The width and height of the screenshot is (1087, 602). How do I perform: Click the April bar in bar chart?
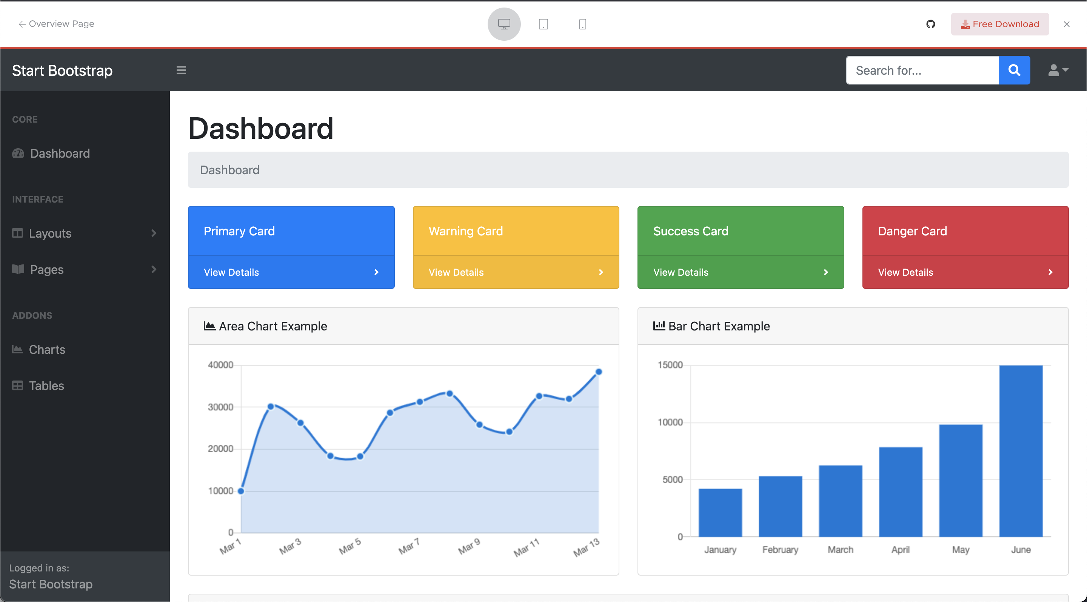[x=901, y=492]
